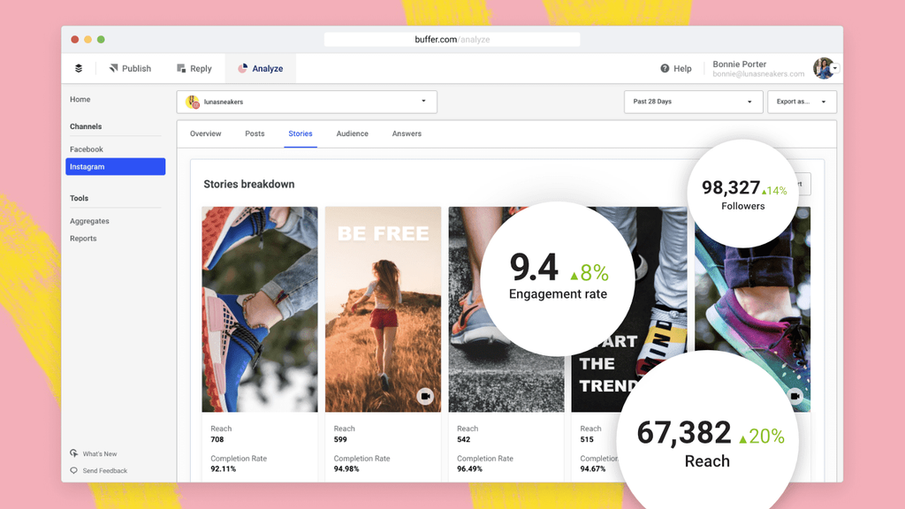Screen dimensions: 905x509
Task: Expand the user menu arrow beside avatar
Action: 835,68
